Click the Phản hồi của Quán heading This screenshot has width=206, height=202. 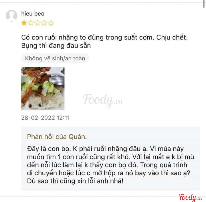pyautogui.click(x=57, y=137)
